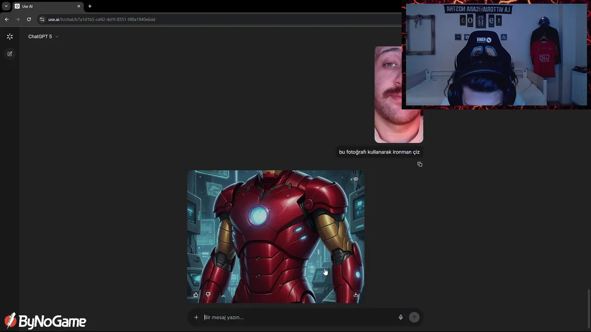Open the generated Iron Man image
Viewport: 591px width, 332px height.
click(276, 237)
